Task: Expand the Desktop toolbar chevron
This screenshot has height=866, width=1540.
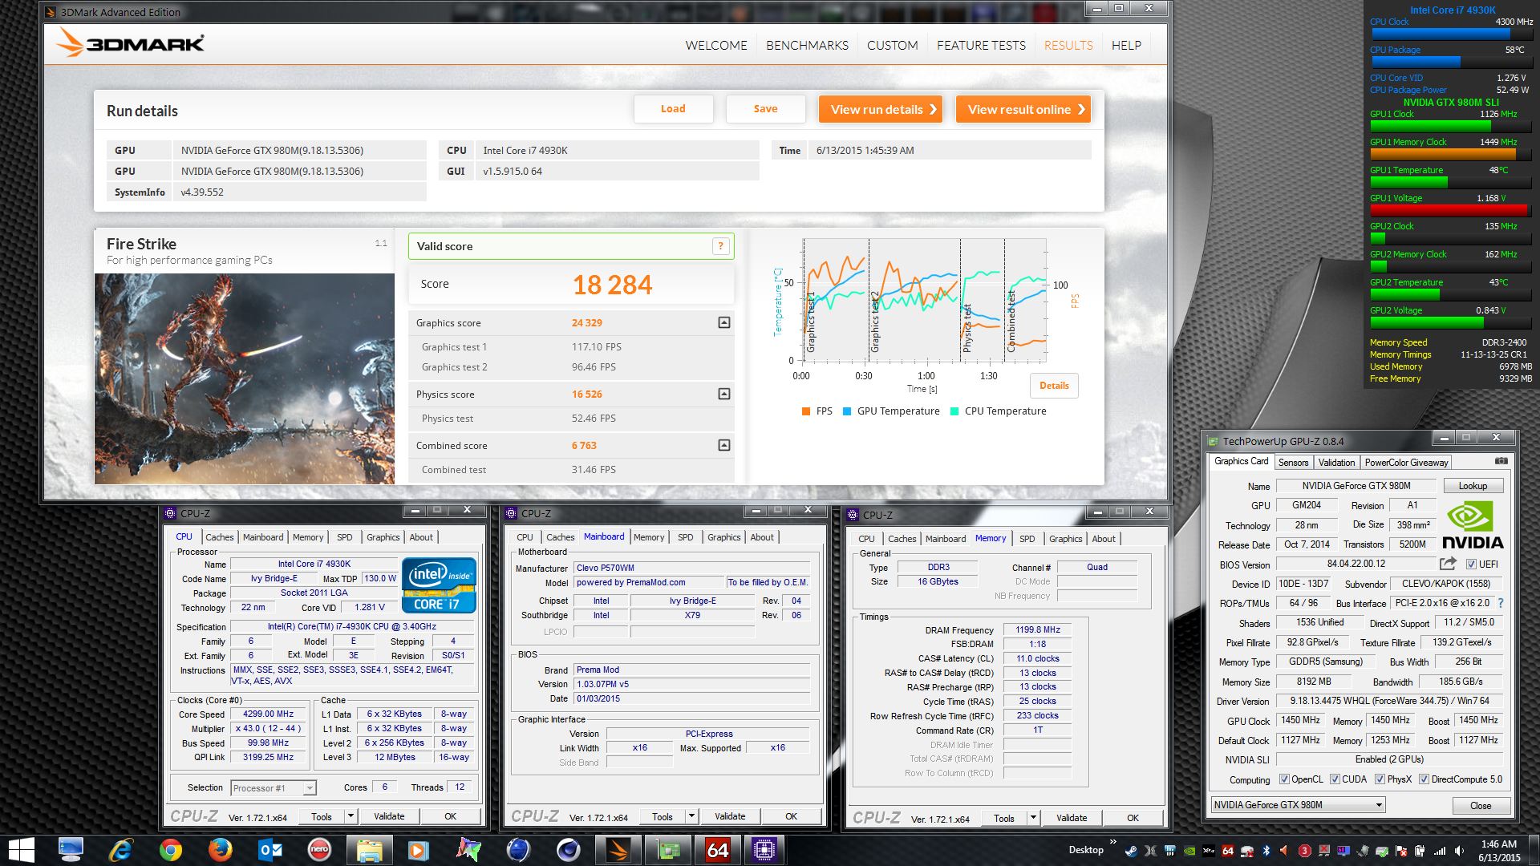Action: 1112,842
